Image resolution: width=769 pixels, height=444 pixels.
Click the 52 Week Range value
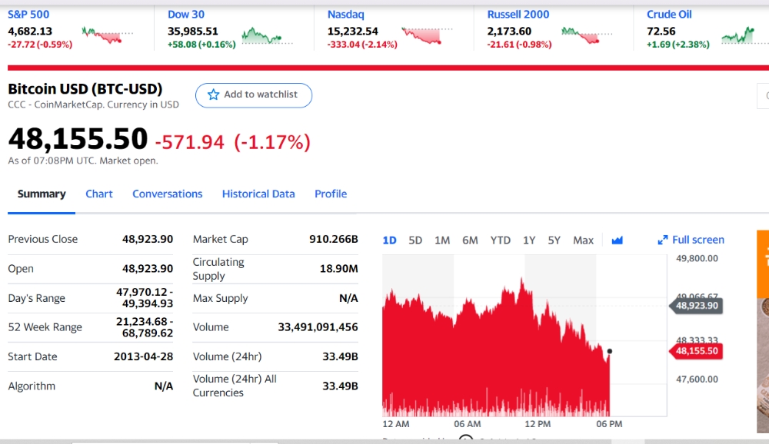145,327
